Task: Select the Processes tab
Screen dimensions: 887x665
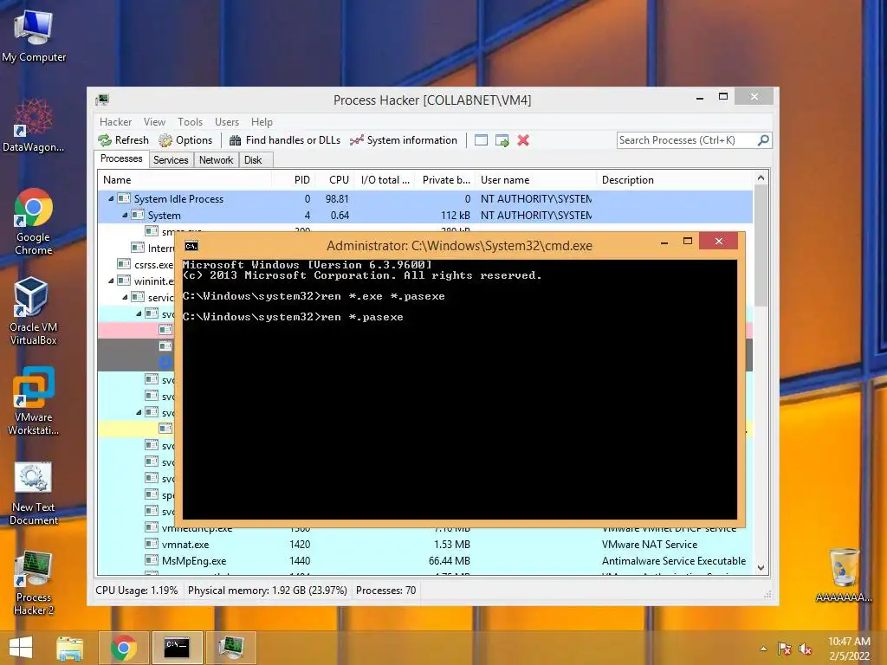Action: click(121, 159)
